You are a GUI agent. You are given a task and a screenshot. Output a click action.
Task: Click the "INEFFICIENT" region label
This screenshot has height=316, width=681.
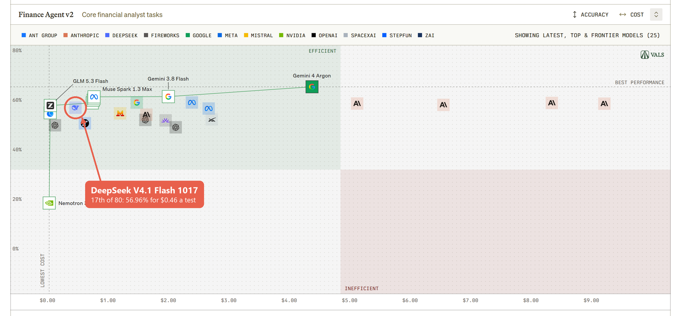pos(362,289)
